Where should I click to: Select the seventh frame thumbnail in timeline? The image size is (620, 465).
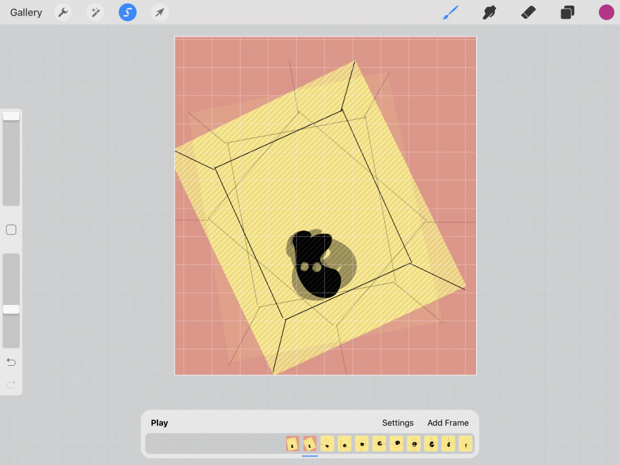tap(397, 444)
